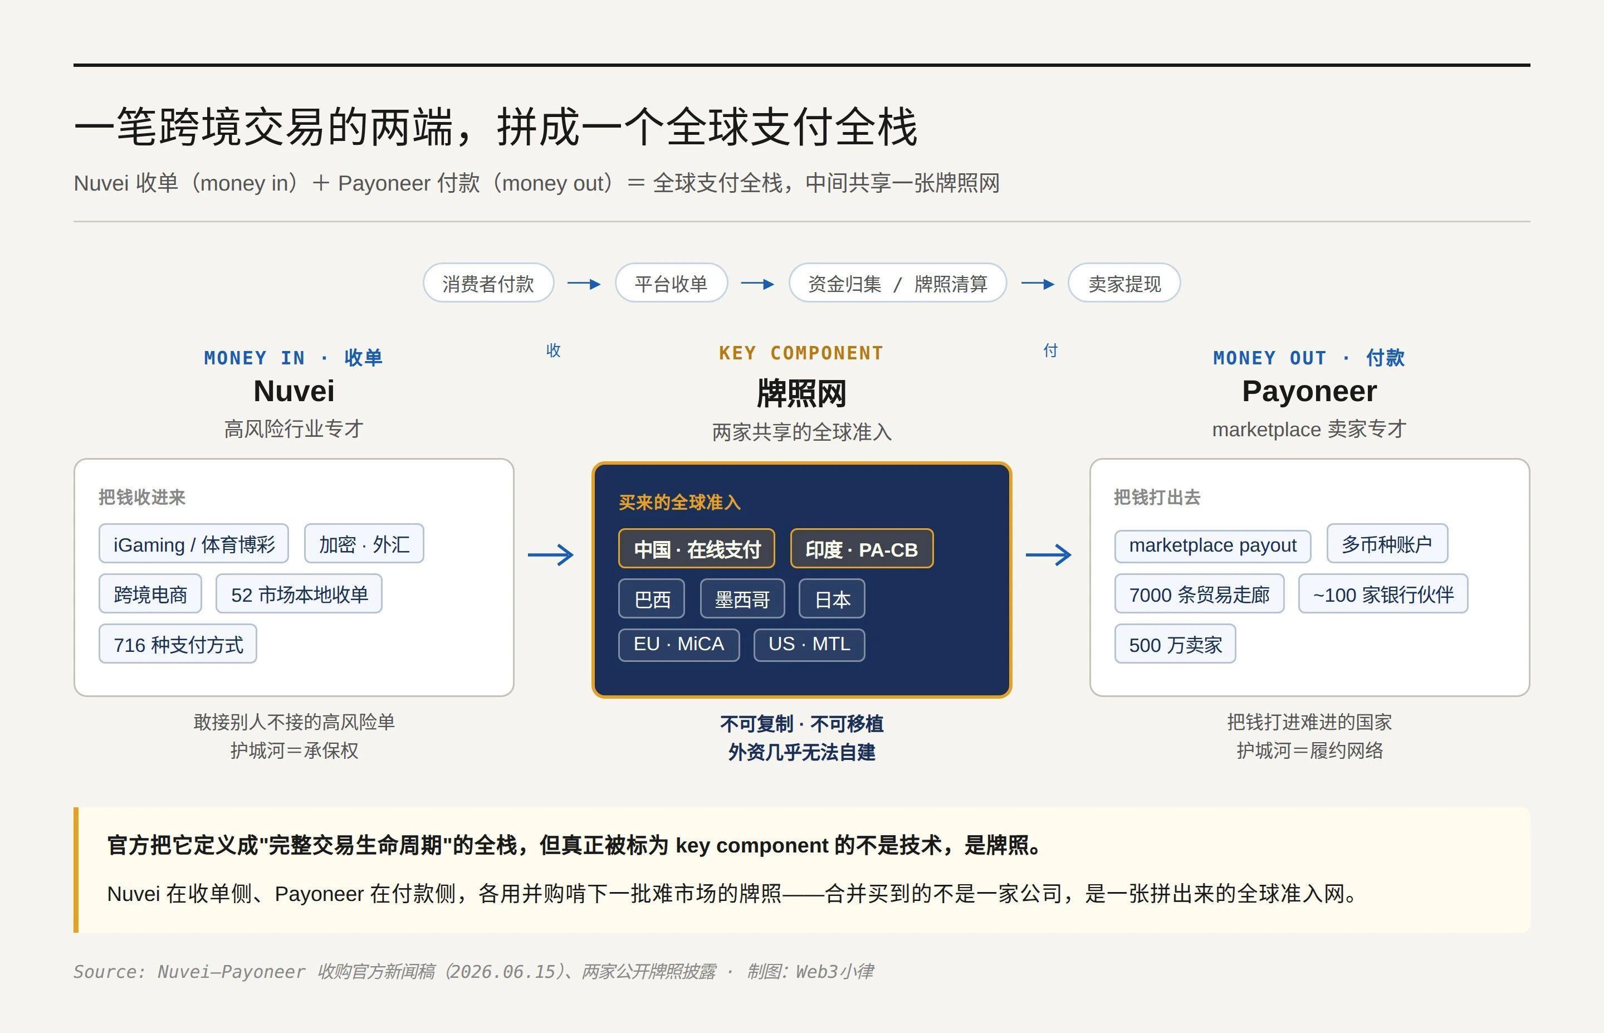Select the 52 市场本地收单 tag
Screen dimensions: 1604x1033
299,593
